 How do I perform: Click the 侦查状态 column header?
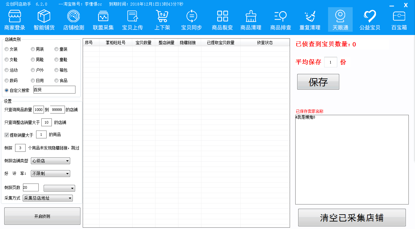(x=265, y=43)
